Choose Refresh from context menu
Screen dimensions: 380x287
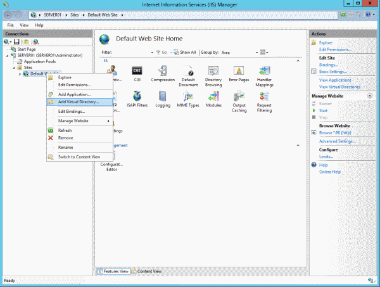[80, 131]
